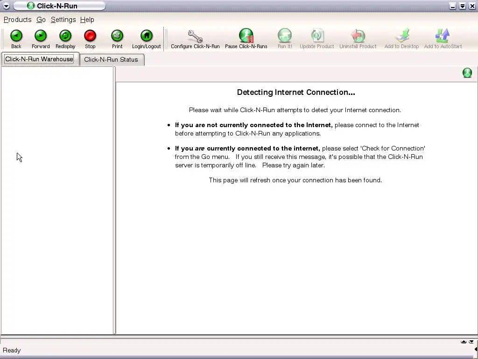Image resolution: width=478 pixels, height=359 pixels.
Task: Close the Click-N-Run window
Action: click(x=472, y=6)
